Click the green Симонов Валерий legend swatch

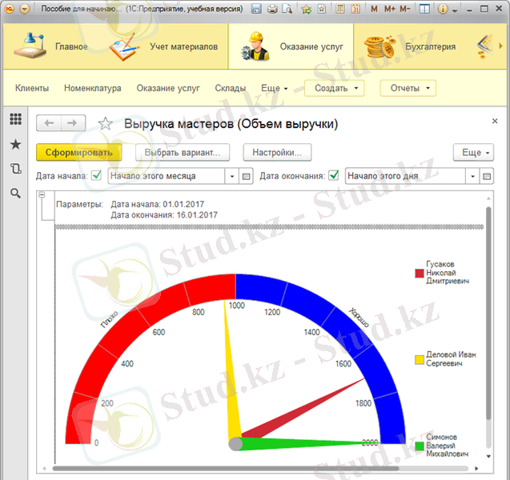pyautogui.click(x=420, y=446)
